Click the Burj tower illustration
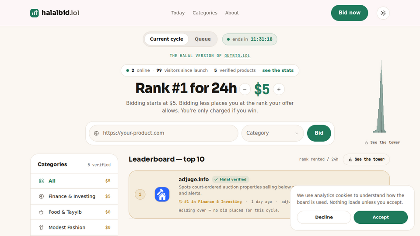Viewport: 420px width, 236px height. pos(380,97)
